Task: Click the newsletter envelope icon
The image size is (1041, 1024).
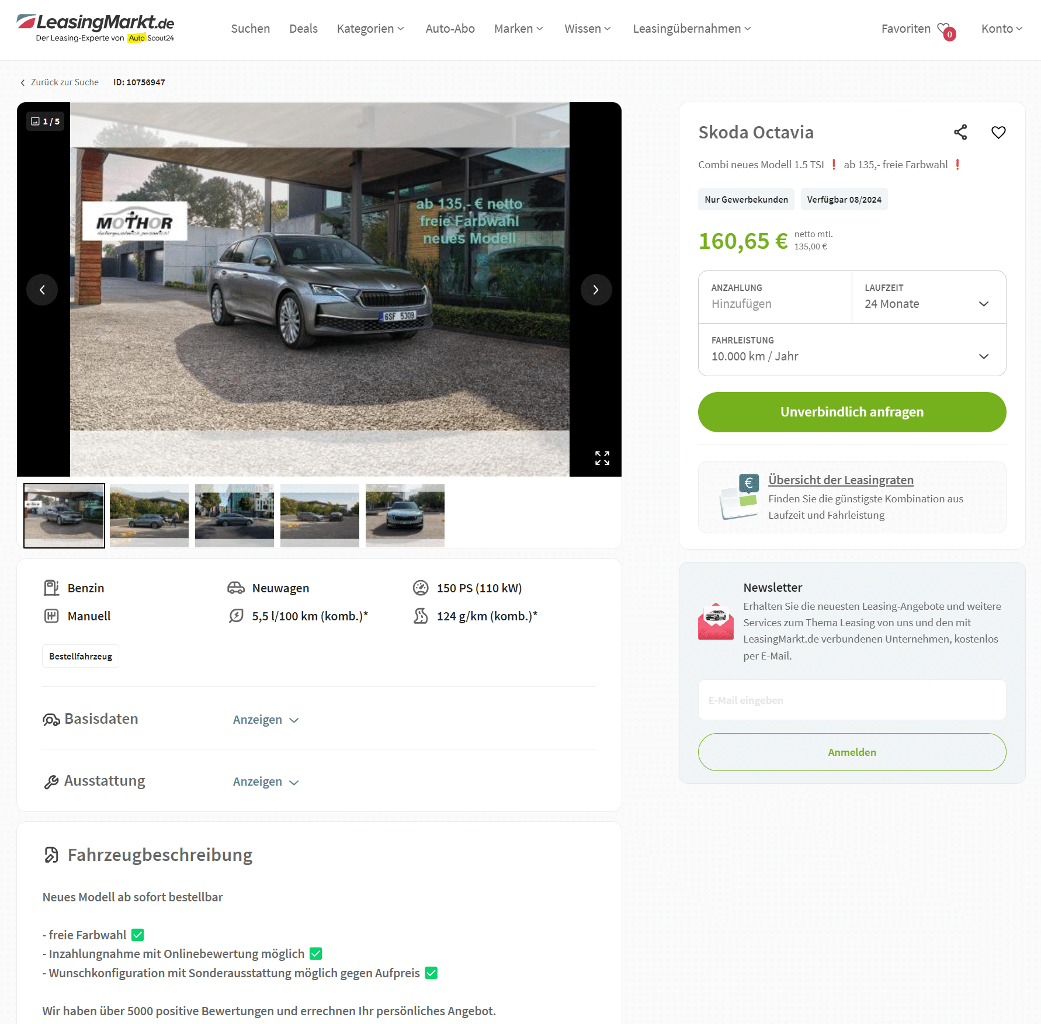Action: pos(716,622)
